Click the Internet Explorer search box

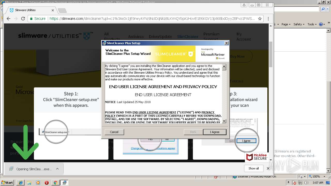pos(297,9)
